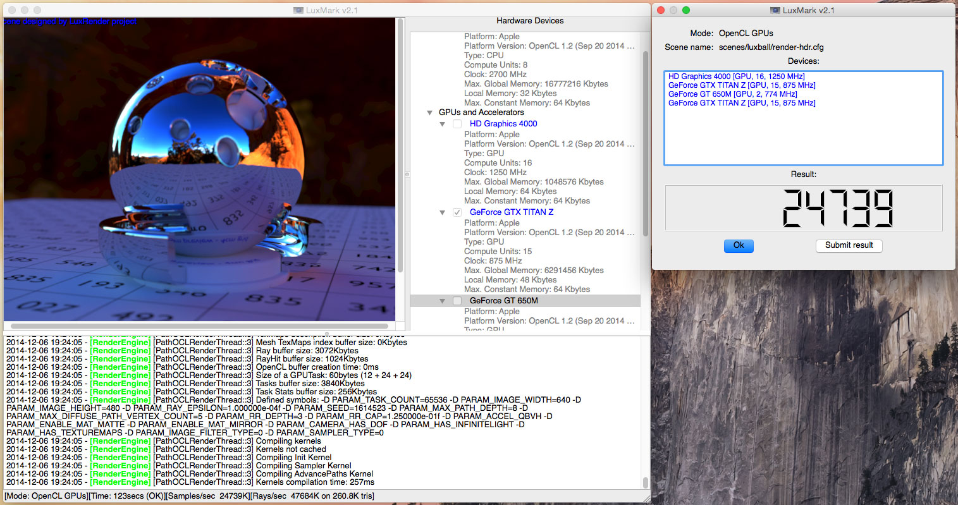
Task: Click the Hardware Devices header
Action: 530,21
